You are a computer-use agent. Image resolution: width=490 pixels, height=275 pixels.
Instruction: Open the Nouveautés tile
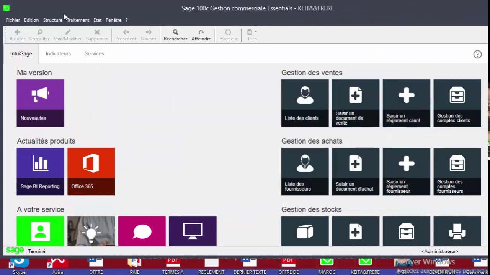point(40,103)
